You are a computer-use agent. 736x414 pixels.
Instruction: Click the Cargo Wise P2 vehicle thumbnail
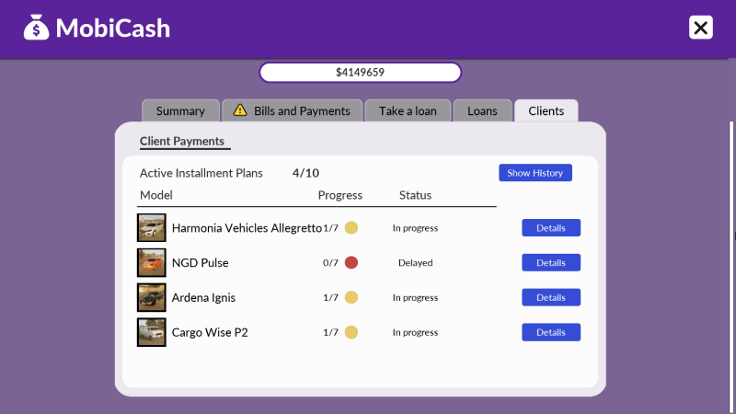tap(151, 332)
